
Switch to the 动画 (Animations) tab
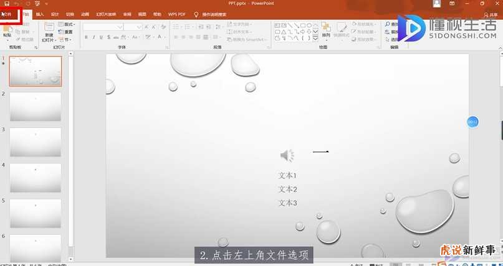coord(85,14)
